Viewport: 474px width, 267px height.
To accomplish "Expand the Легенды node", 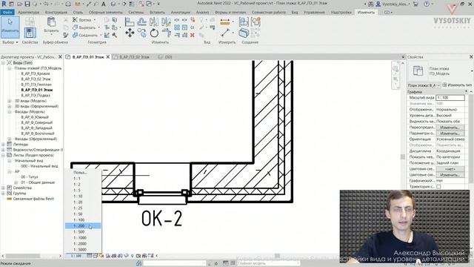I will pos(3,145).
